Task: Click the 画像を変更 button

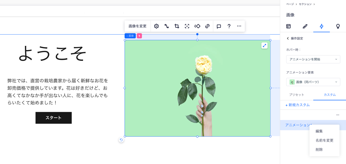Action: 137,26
